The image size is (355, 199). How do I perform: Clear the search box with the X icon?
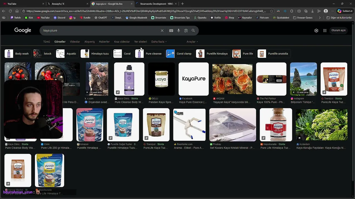(x=162, y=31)
